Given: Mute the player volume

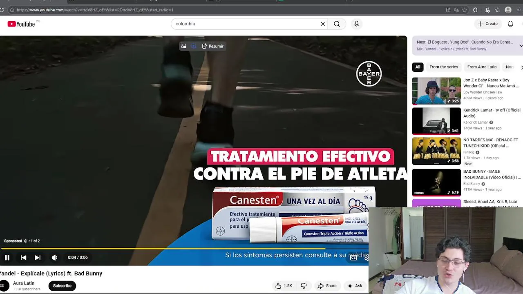Looking at the screenshot, I should point(54,258).
